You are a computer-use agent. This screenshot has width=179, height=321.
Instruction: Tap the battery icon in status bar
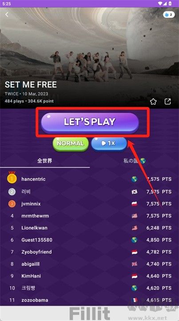[x=170, y=4]
